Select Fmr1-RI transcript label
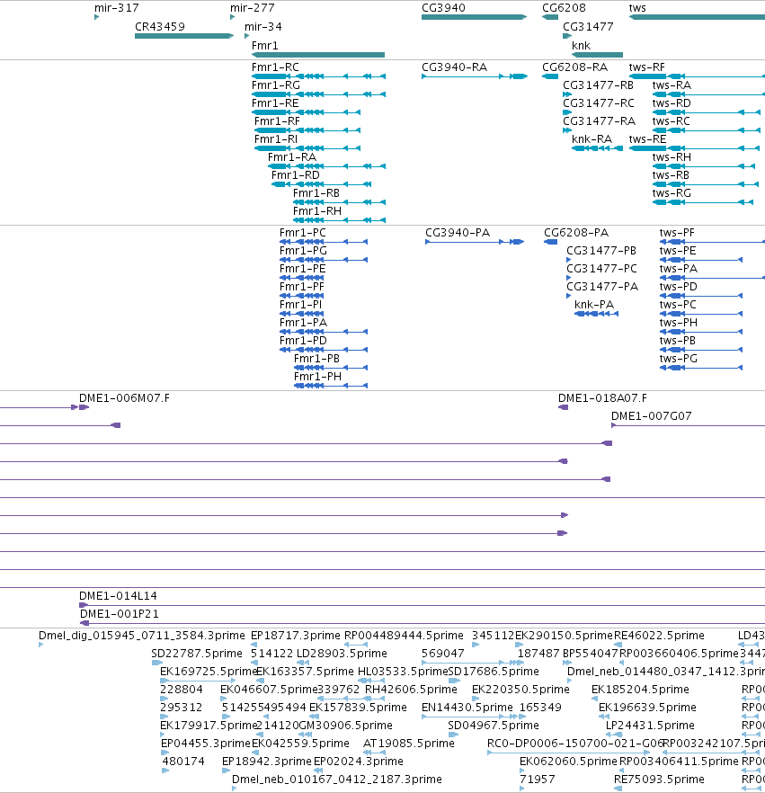 pos(276,139)
